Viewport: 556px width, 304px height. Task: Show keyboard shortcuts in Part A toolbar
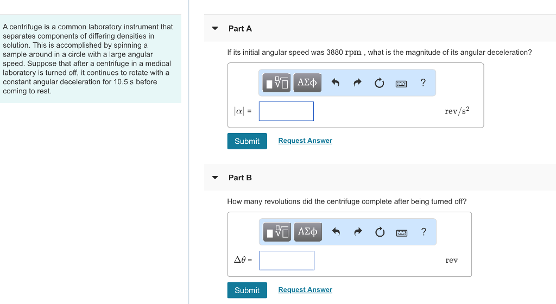401,83
